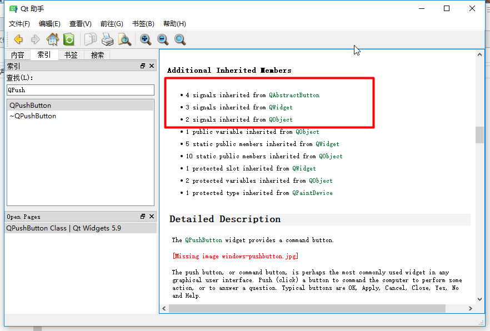Close the Qt 助手 window
The height and width of the screenshot is (331, 490).
point(472,8)
